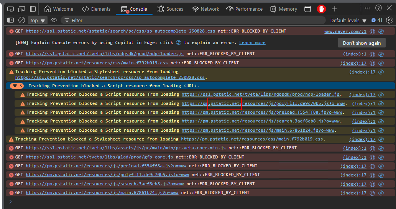The image size is (396, 209).
Task: Open the ndp-loader.js GET error URL
Action: [105, 54]
